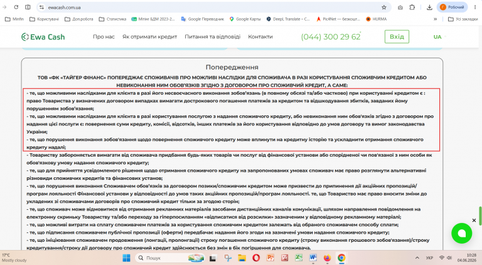The image size is (482, 265).
Task: Open the Мітінг БДМ 2023 bookmark
Action: [153, 19]
